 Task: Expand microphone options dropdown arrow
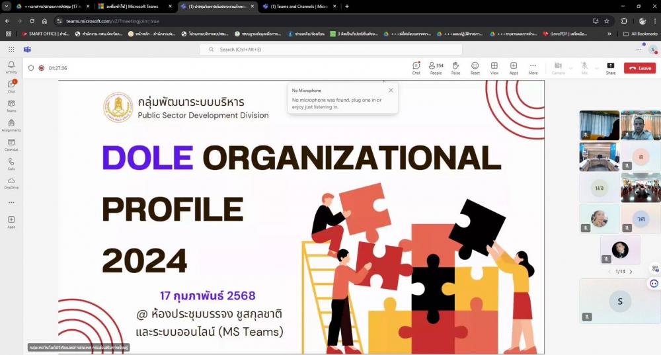(x=596, y=68)
